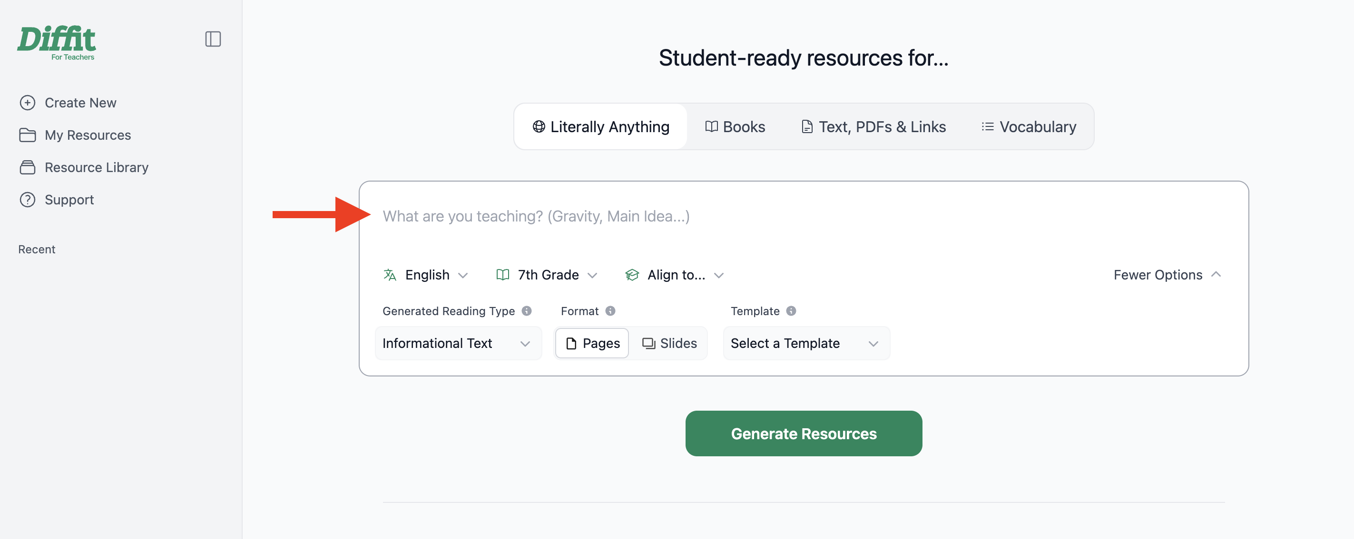Open the Informational Text reading type dropdown
This screenshot has height=539, width=1354.
tap(458, 343)
